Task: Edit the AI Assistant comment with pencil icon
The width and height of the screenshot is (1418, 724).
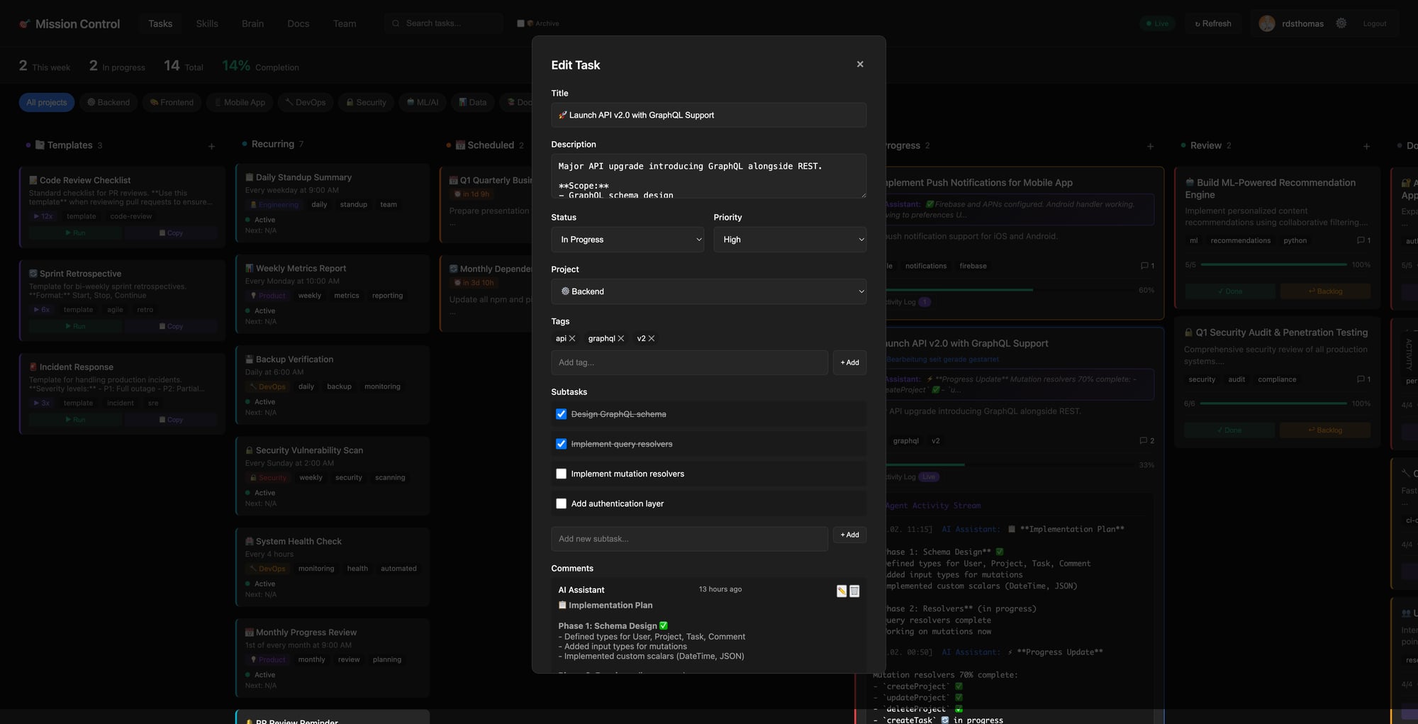Action: pos(842,591)
